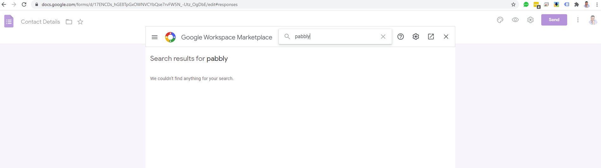The height and width of the screenshot is (168, 601).
Task: Click the browser address bar URL
Action: 139,4
